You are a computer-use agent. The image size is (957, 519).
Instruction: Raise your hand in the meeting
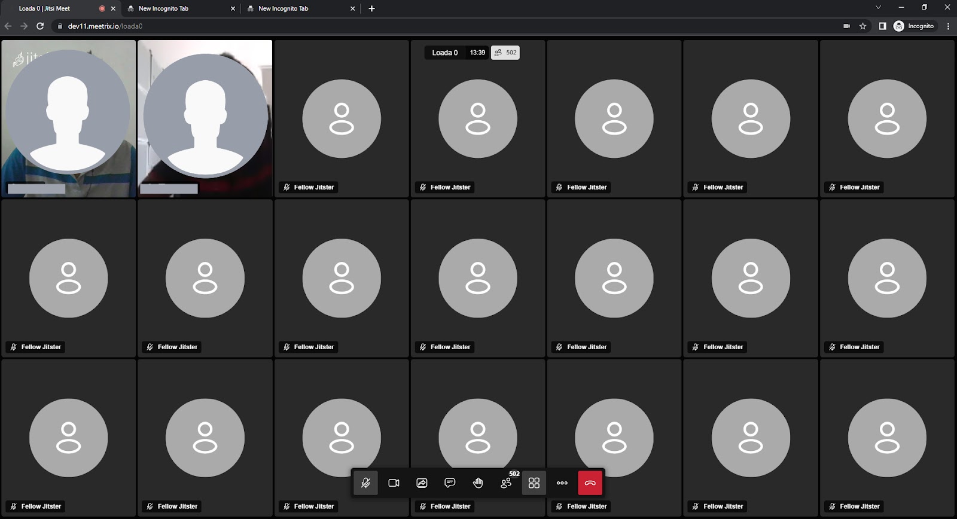pyautogui.click(x=478, y=483)
